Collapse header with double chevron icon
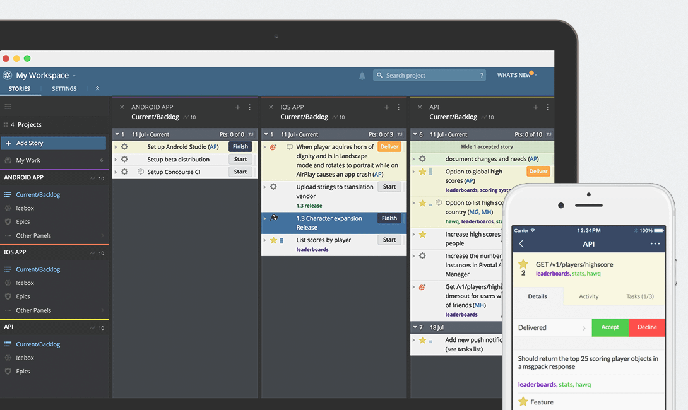Screen dimensions: 688x410 tap(97, 88)
